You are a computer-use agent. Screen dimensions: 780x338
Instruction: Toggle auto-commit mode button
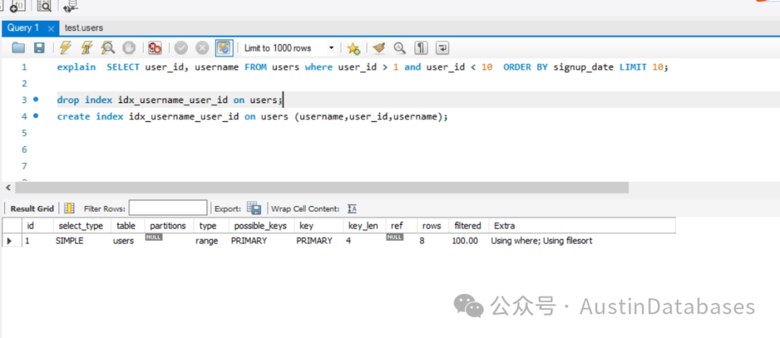(224, 48)
